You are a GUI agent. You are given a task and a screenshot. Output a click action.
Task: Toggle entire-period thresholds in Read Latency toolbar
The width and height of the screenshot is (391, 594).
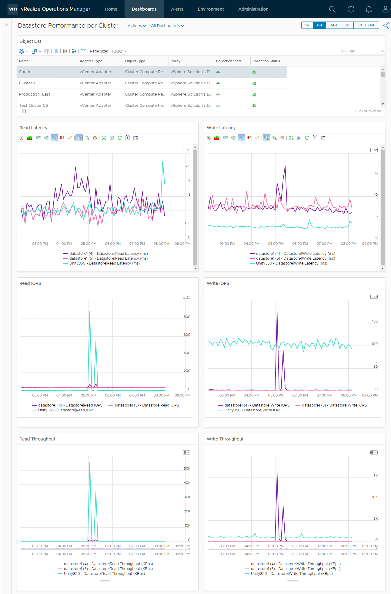[x=46, y=138]
